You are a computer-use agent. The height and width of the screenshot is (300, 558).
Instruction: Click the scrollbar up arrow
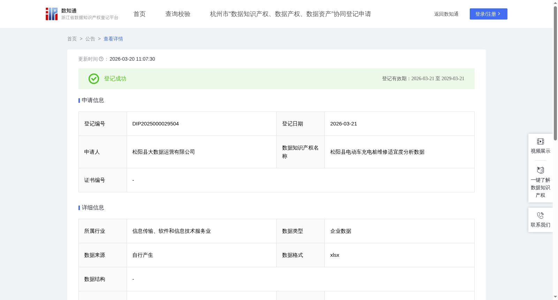pyautogui.click(x=555, y=3)
